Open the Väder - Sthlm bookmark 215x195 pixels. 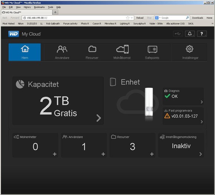coord(156,24)
